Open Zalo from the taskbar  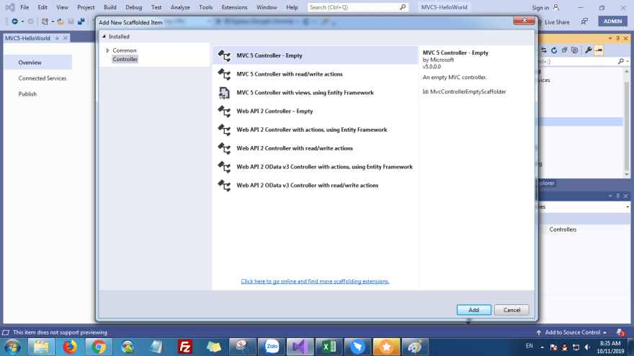coord(272,347)
